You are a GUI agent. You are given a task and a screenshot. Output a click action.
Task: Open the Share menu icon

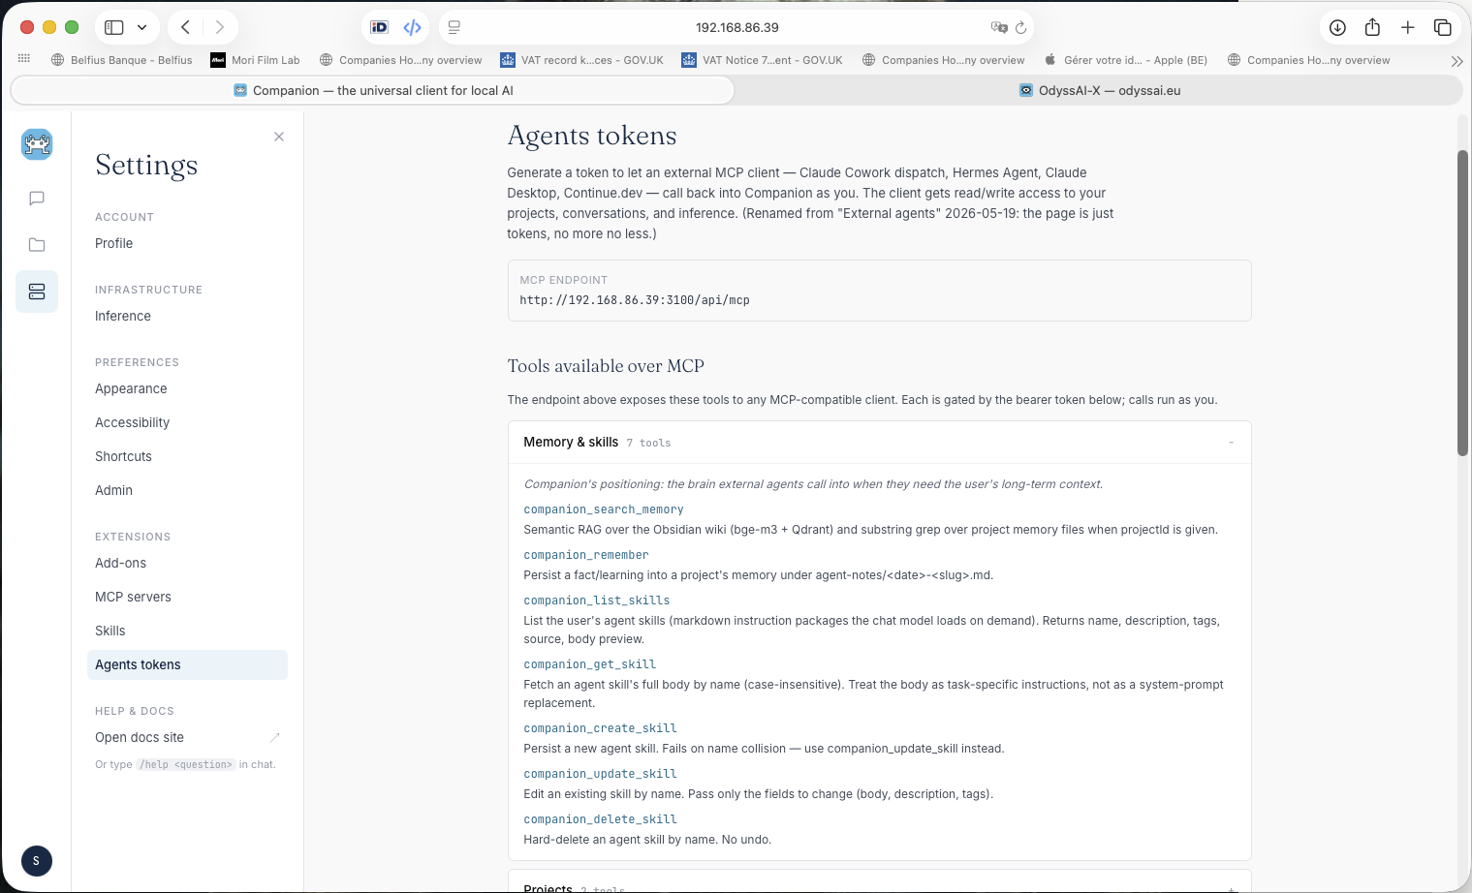[1372, 27]
